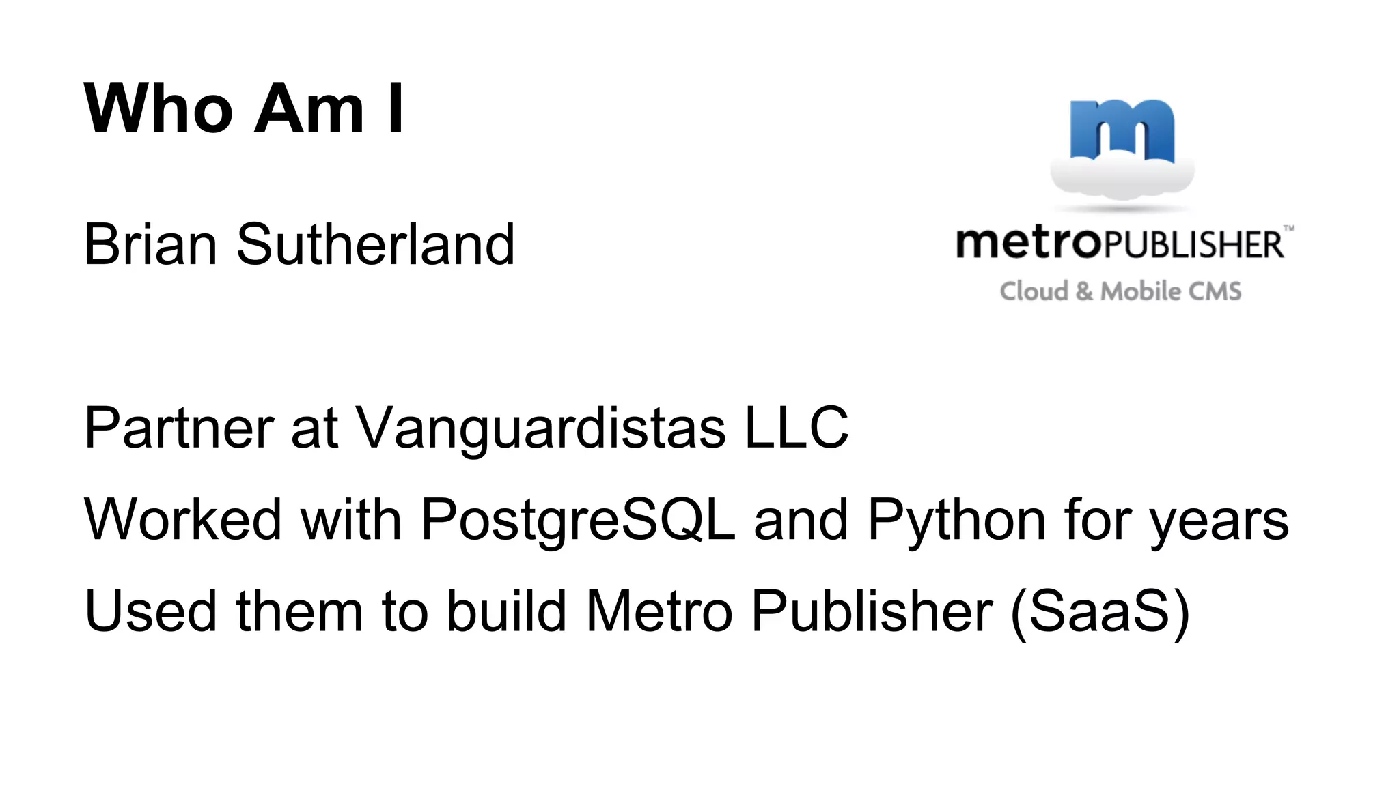Click the words 'for years'
The width and height of the screenshot is (1399, 786).
(x=1176, y=520)
